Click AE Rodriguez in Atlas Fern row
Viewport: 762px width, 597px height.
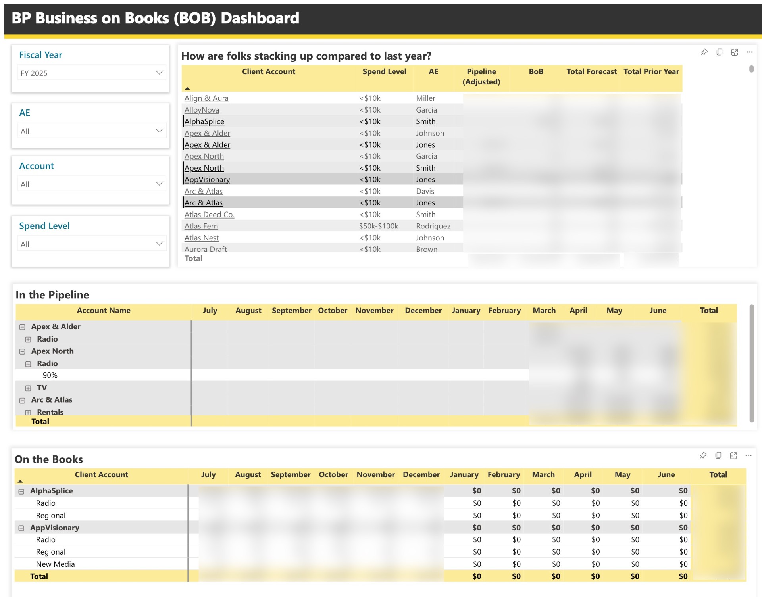(x=433, y=226)
